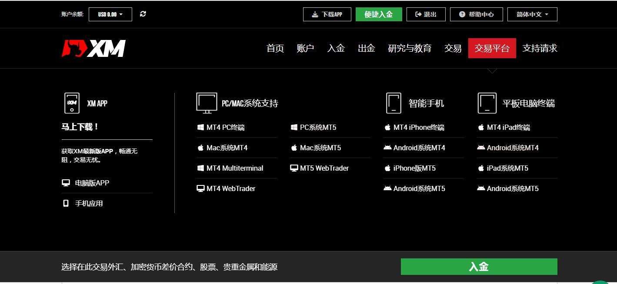Click Android icon beside tablet Android系统MT4

pos(481,148)
